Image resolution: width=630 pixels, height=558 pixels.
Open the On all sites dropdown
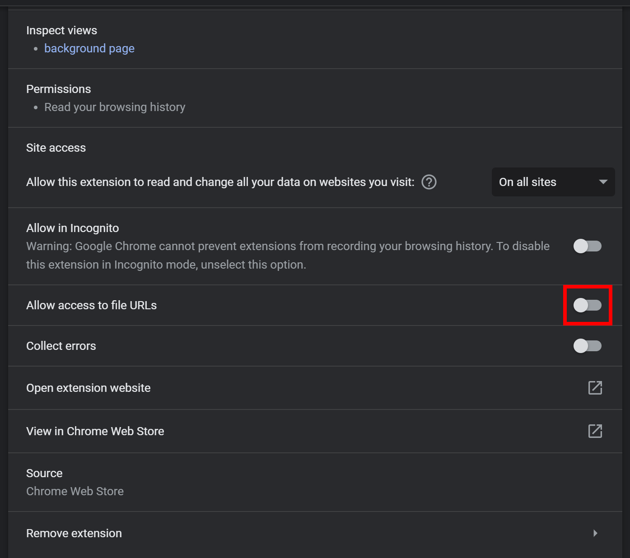click(552, 182)
